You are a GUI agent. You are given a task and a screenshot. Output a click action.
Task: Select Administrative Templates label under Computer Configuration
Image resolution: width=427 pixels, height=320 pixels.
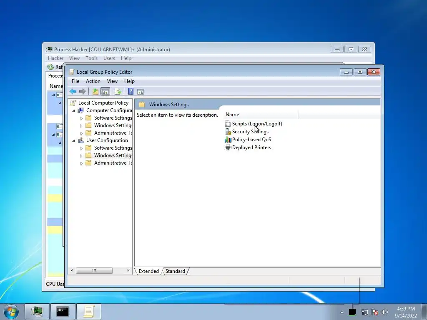(x=113, y=133)
